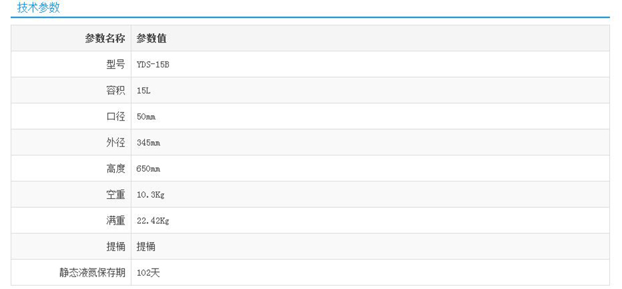This screenshot has height=289, width=622.
Task: Click the 满重 row label
Action: point(116,220)
